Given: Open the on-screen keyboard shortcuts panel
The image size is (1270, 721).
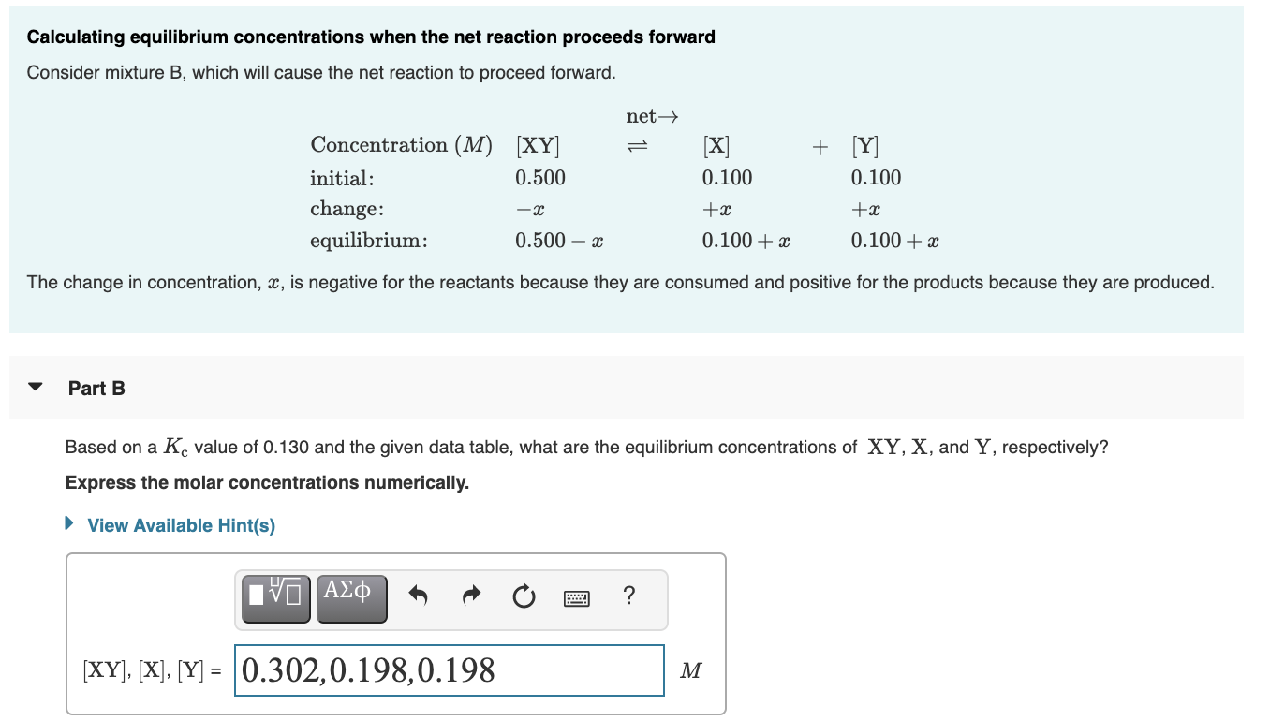Looking at the screenshot, I should tap(577, 596).
